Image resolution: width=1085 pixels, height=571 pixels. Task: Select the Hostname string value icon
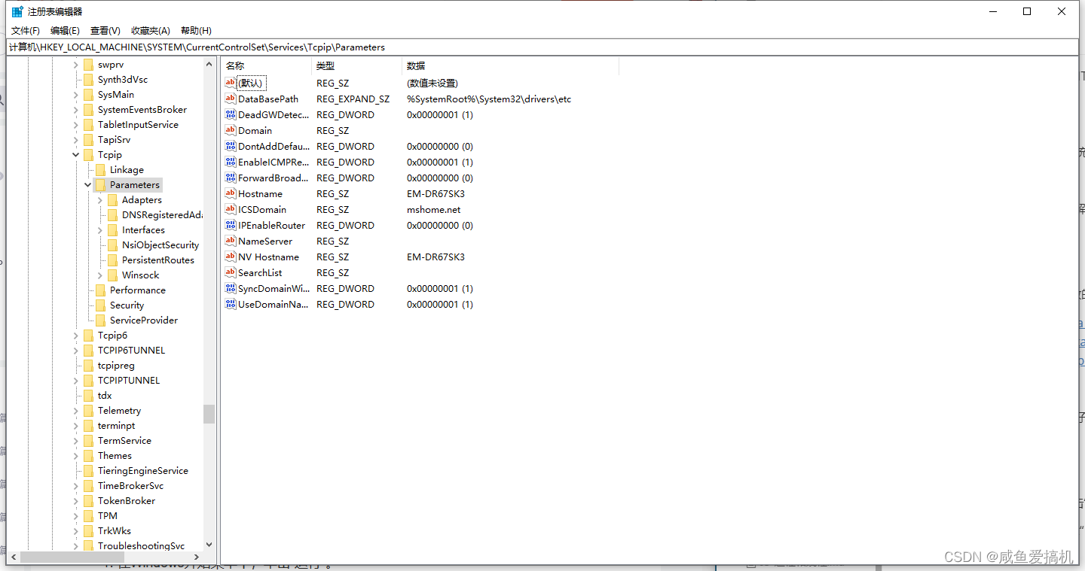click(231, 193)
